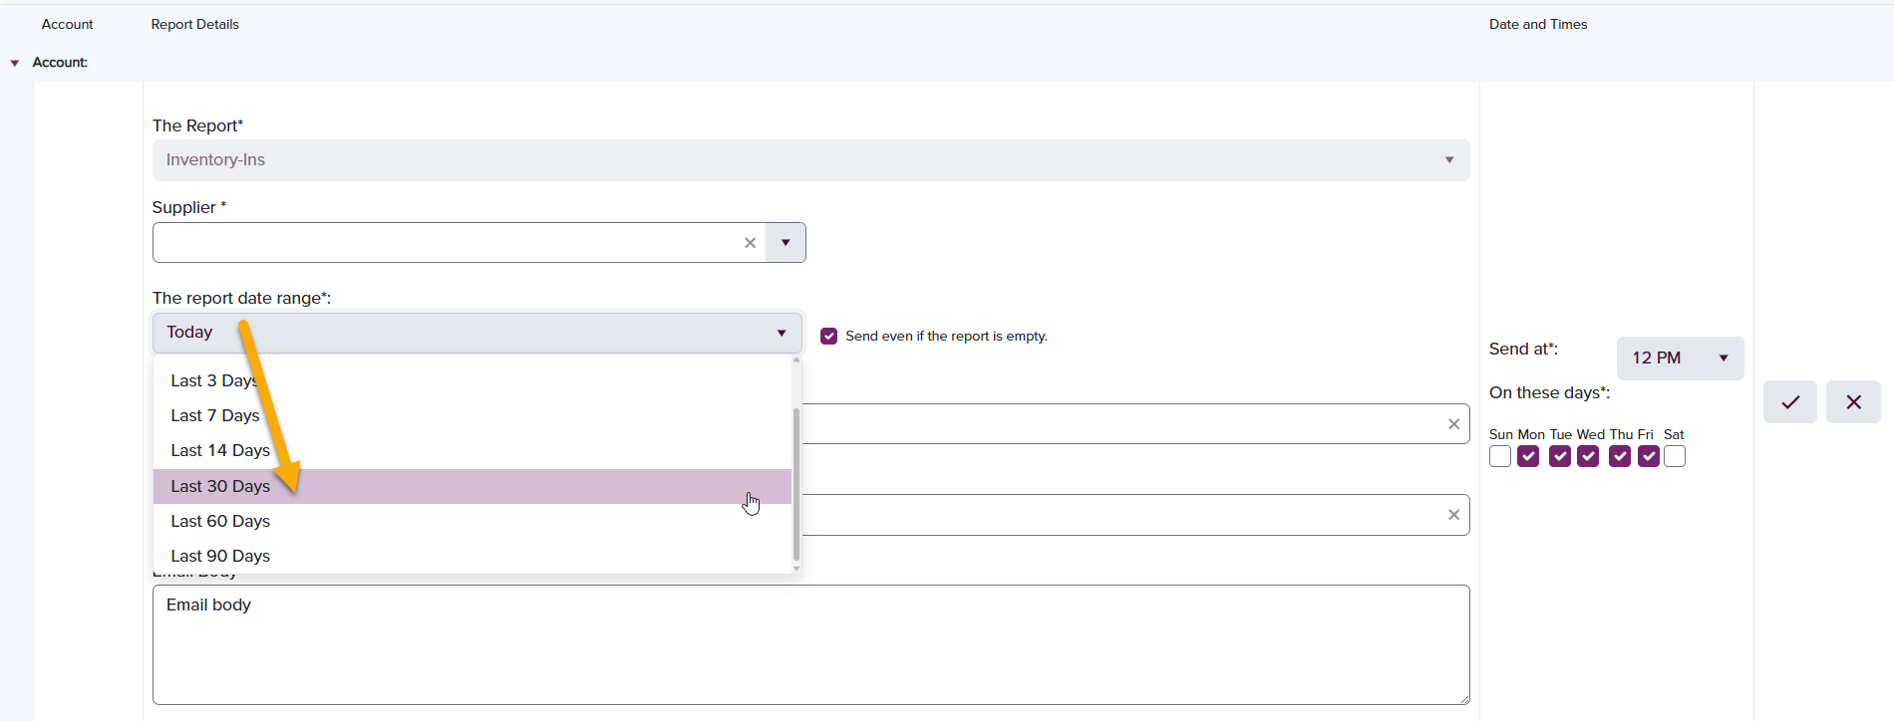Click the Account column header
1894x721 pixels.
coord(67,24)
